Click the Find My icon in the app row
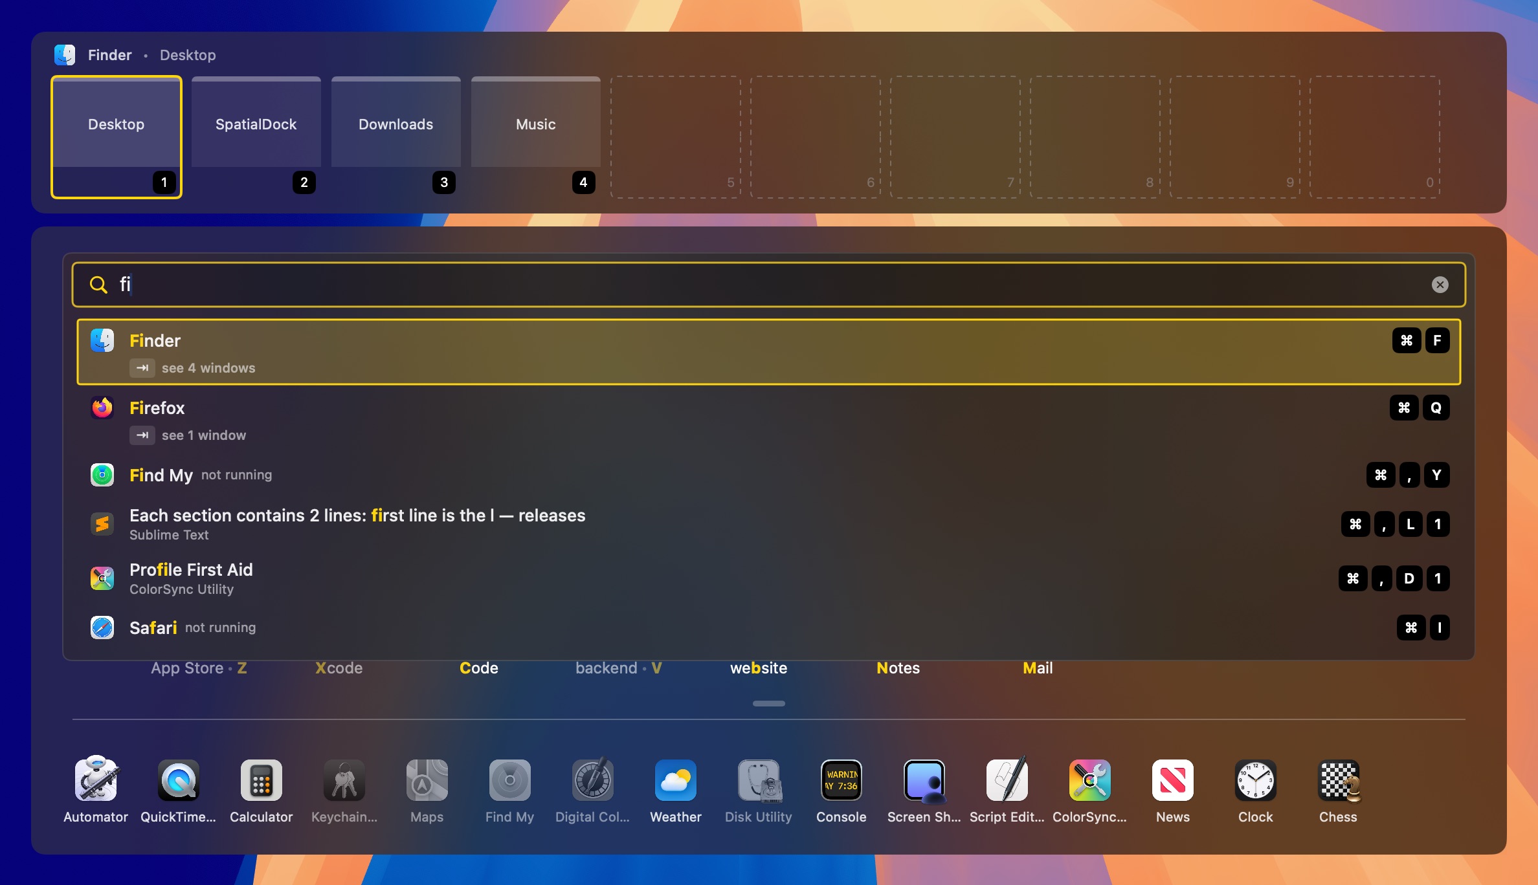Viewport: 1538px width, 885px height. pos(510,780)
